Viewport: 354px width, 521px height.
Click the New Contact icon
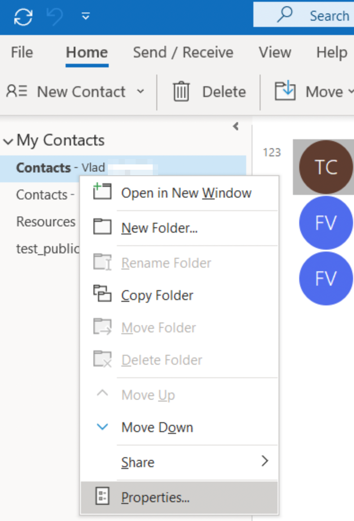17,92
